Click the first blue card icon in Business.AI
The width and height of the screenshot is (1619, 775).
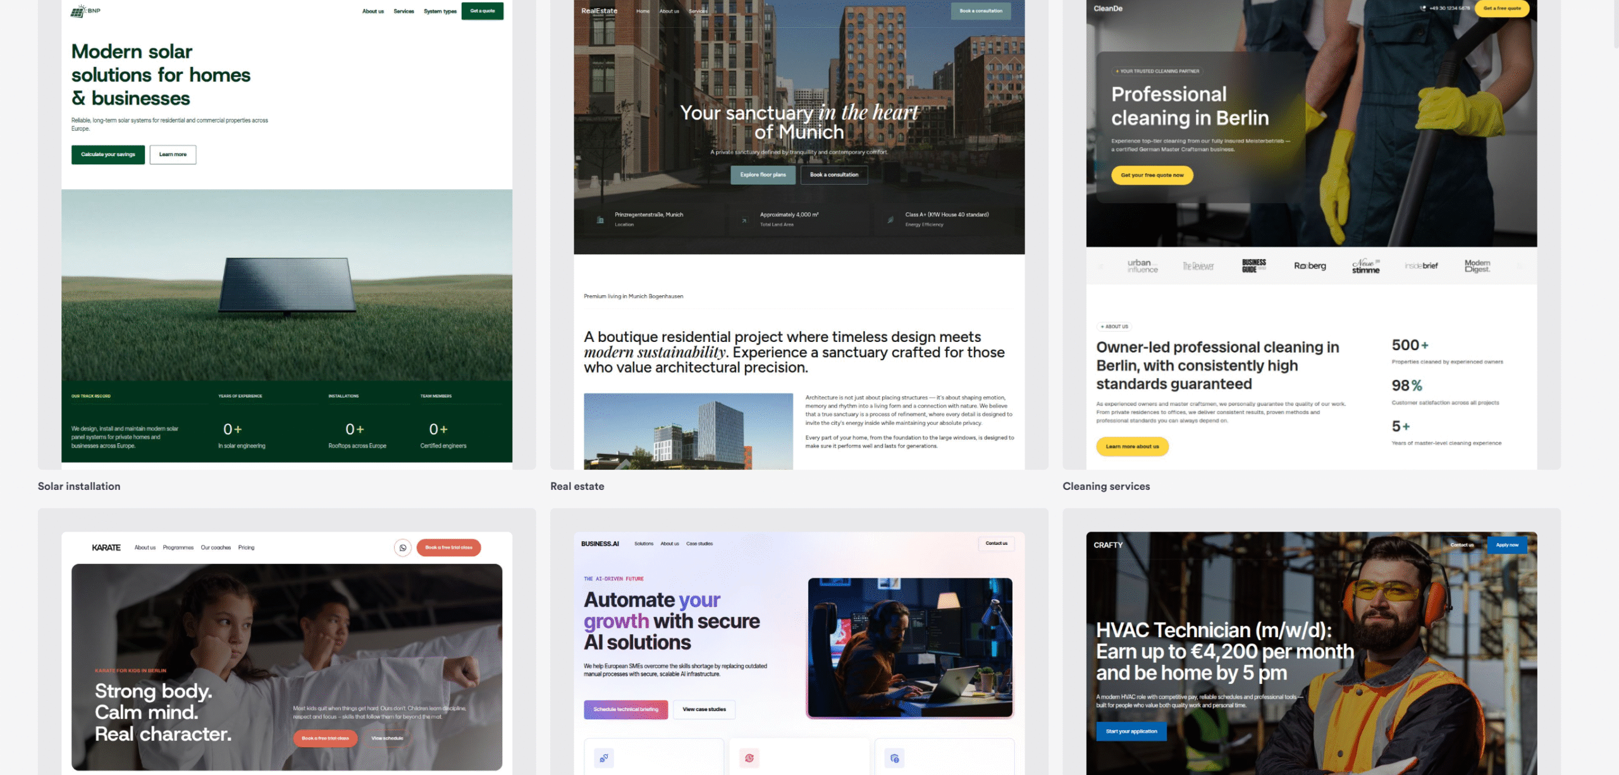pos(604,758)
